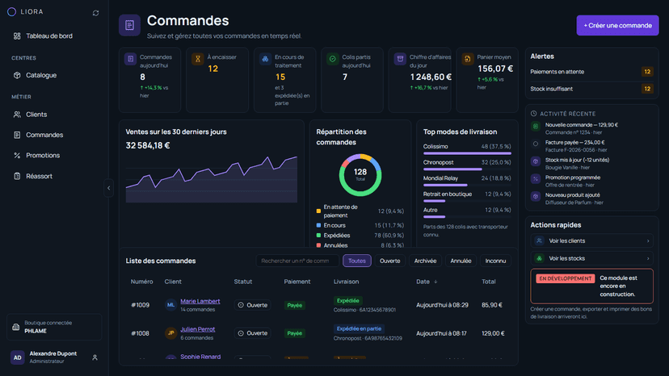
Task: Click the LIORA circle logo
Action: coord(12,12)
